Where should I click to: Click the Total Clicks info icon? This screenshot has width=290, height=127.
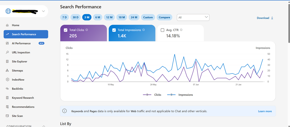(x=86, y=30)
